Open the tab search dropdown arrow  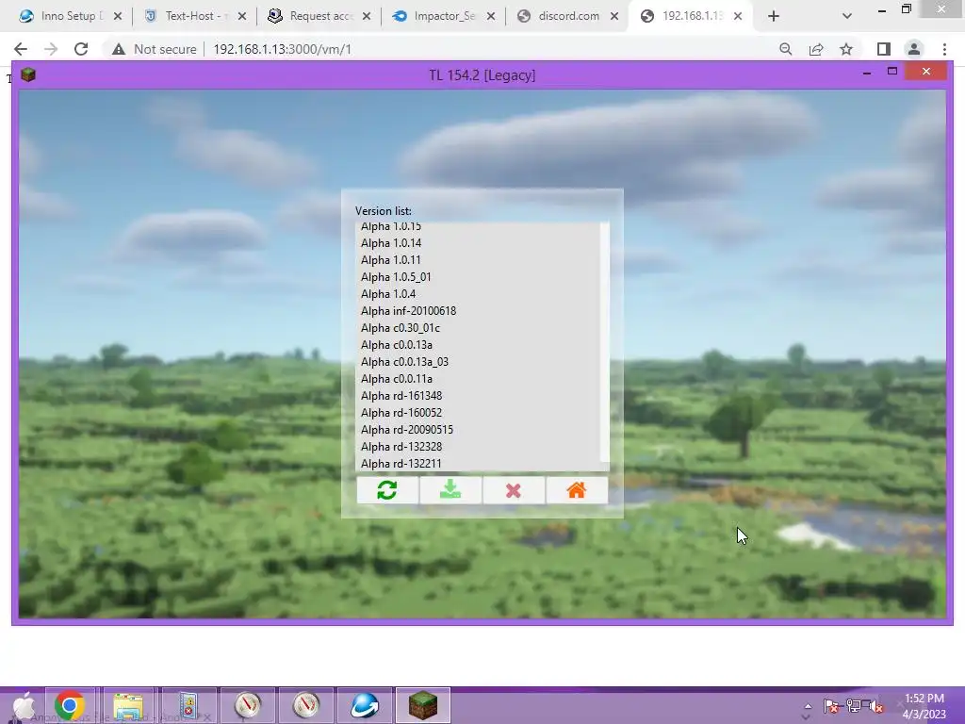(x=847, y=17)
